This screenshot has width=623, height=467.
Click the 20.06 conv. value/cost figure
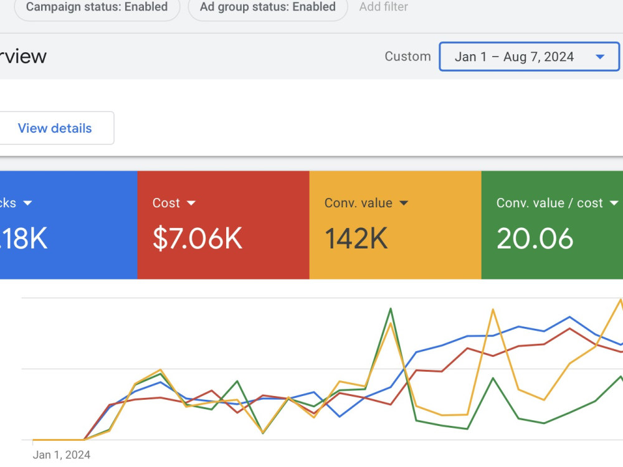point(535,238)
